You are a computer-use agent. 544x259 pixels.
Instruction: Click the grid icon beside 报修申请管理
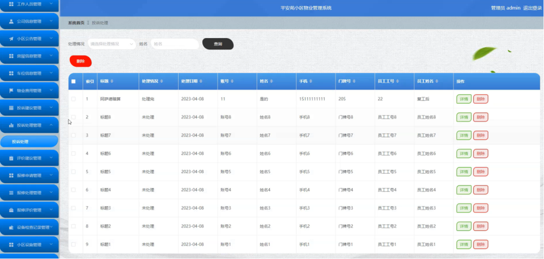[11, 176]
